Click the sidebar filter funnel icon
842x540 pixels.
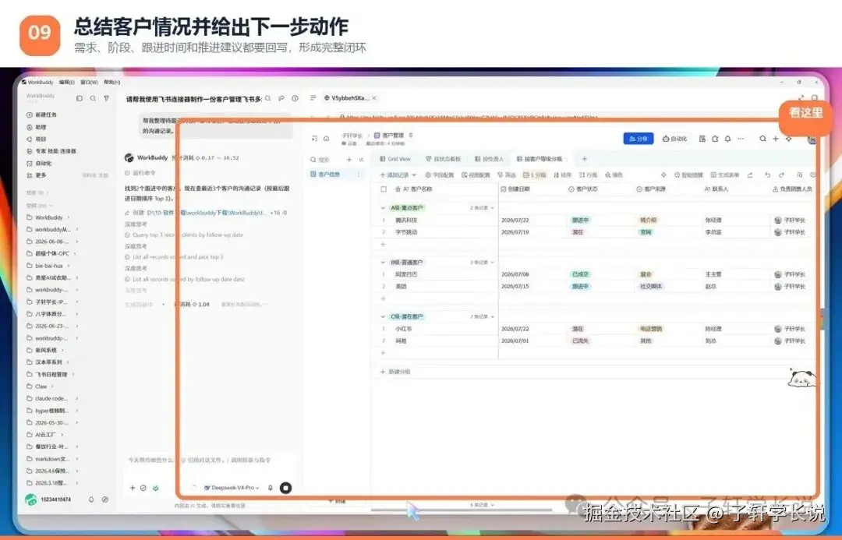106,98
